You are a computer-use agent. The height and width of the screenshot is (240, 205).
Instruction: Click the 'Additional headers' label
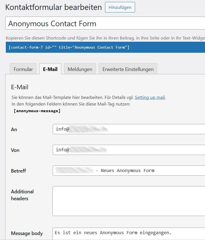[22, 195]
